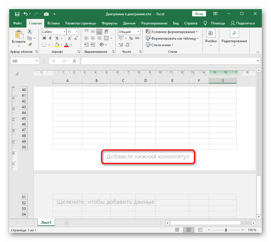Apply percent style to the cell

click(131, 38)
